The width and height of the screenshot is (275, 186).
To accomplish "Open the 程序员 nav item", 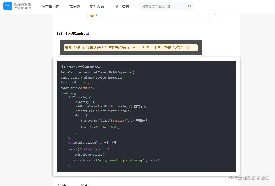I will point(75,6).
